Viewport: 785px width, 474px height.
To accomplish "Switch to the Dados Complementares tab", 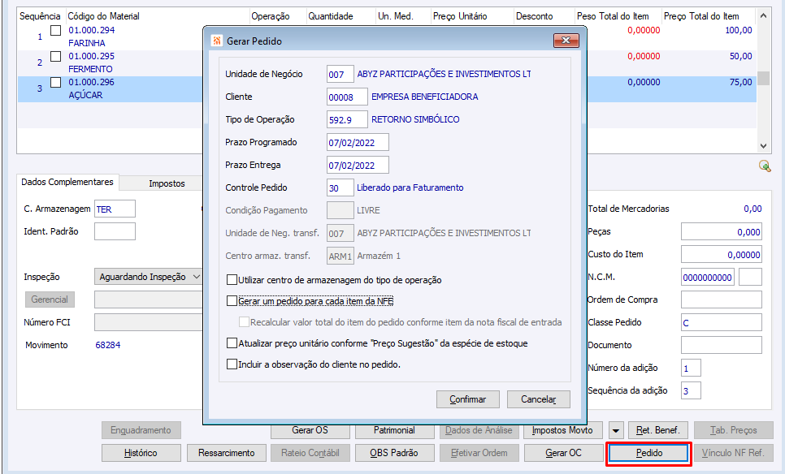I will pos(67,182).
